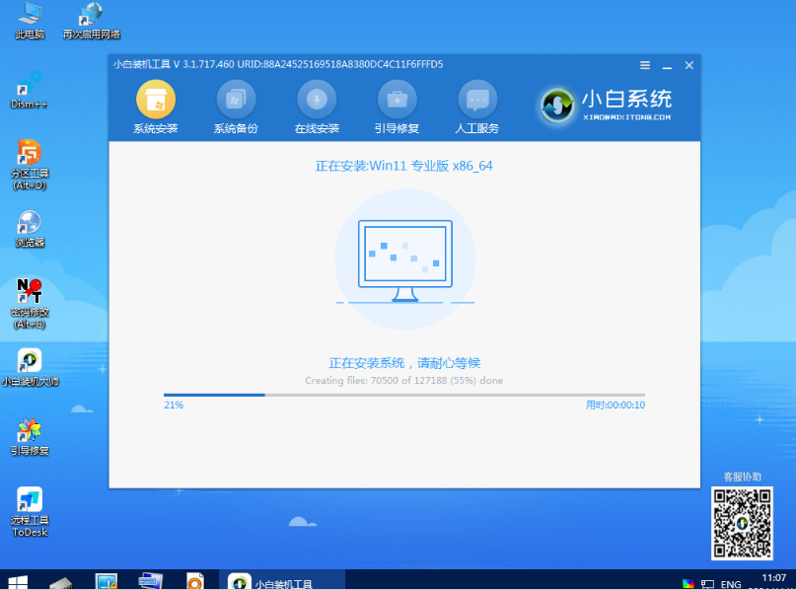
Task: Launch Dism++ from the desktop
Action: coord(30,91)
